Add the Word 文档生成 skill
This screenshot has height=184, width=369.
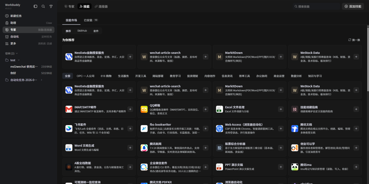pyautogui.click(x=130, y=148)
